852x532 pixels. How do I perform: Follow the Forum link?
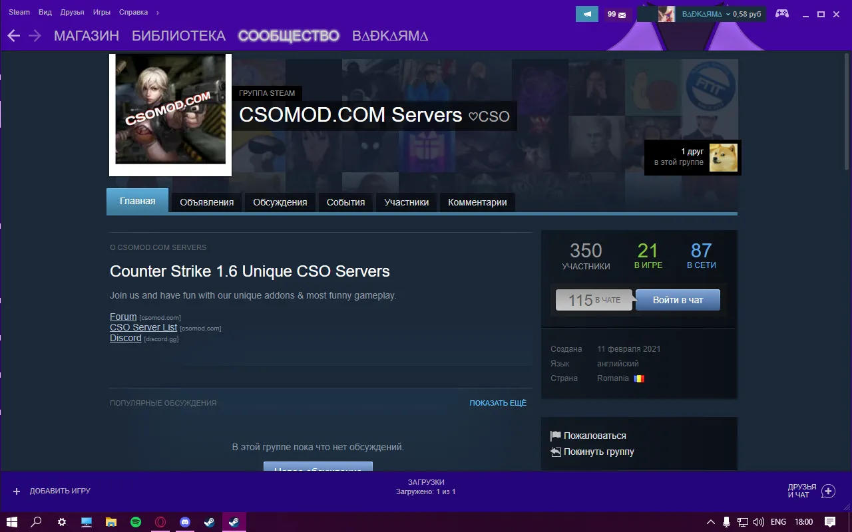[123, 317]
